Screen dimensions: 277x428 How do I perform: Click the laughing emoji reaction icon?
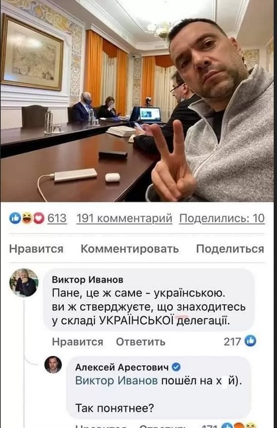[27, 218]
